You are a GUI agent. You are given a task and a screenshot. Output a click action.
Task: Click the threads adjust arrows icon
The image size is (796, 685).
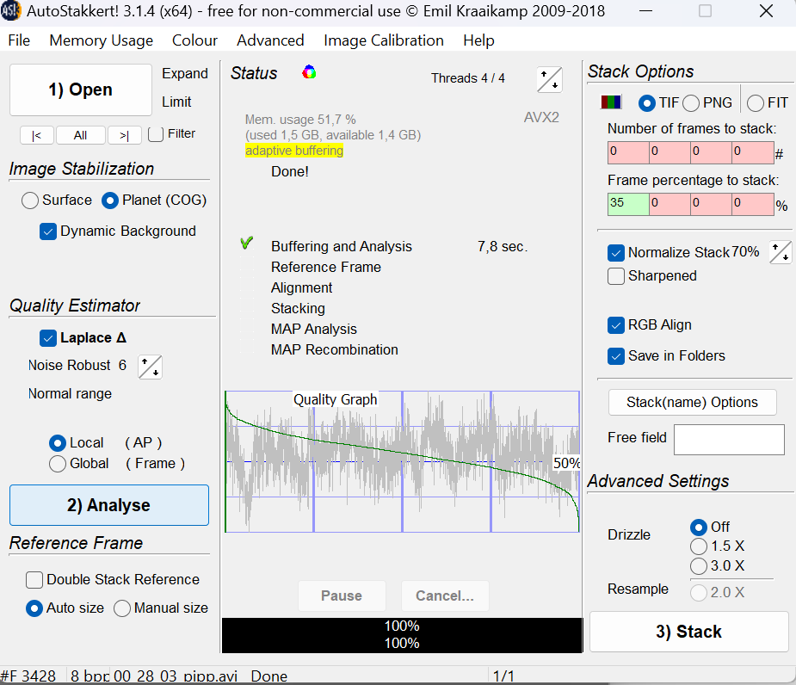(549, 80)
